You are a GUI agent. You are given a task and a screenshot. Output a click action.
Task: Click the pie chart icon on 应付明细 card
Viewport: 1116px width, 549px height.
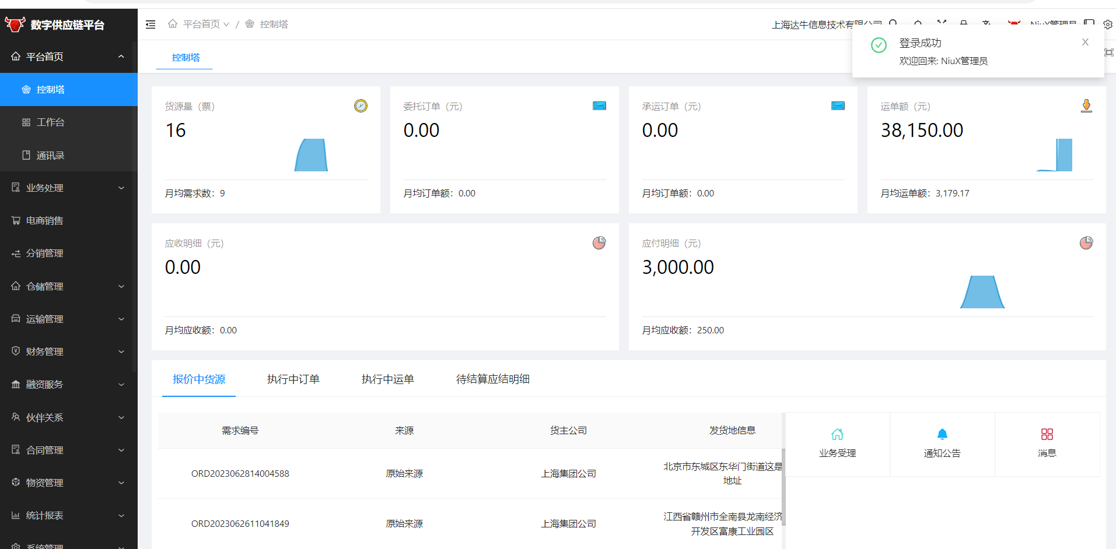1086,242
